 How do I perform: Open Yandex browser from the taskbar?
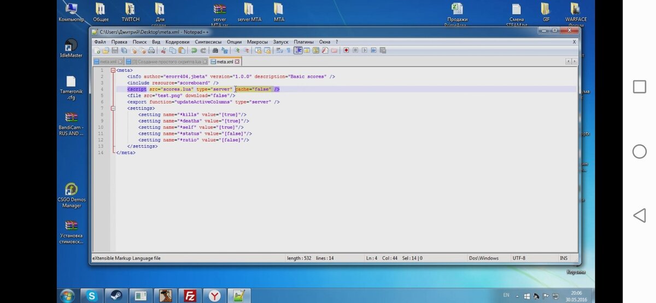click(215, 296)
